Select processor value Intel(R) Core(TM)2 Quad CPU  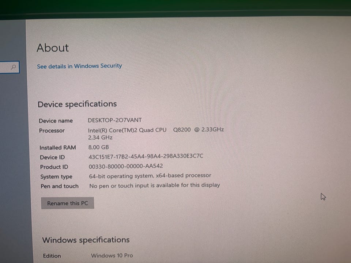tap(127, 130)
